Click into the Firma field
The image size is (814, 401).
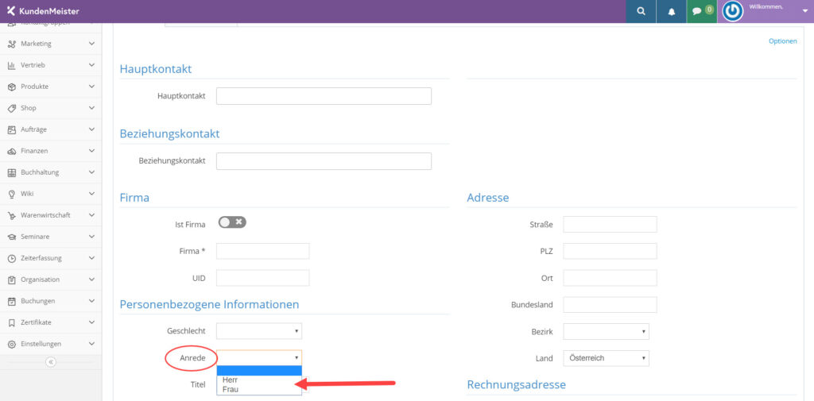tap(262, 251)
